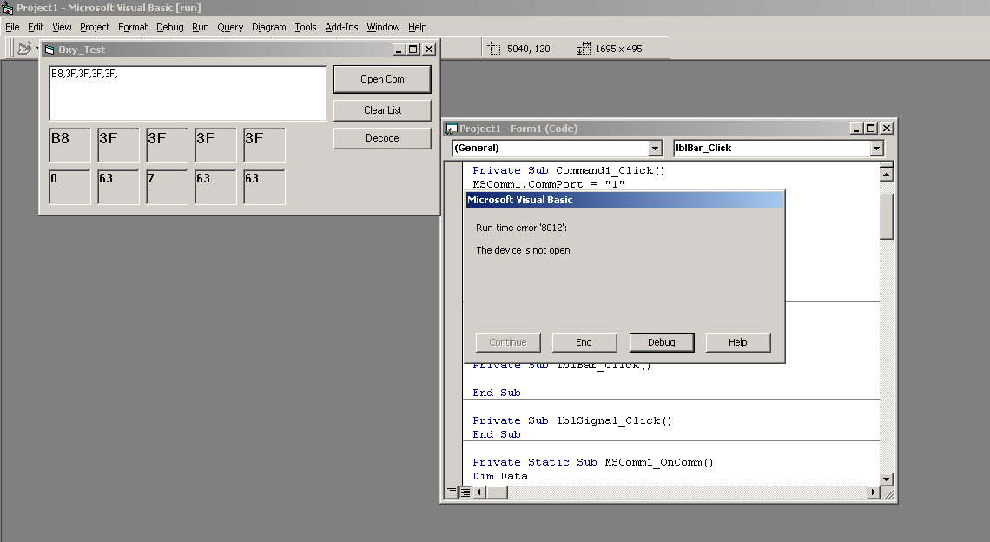Click the code window scroll up arrow
The height and width of the screenshot is (542, 990).
pos(887,174)
